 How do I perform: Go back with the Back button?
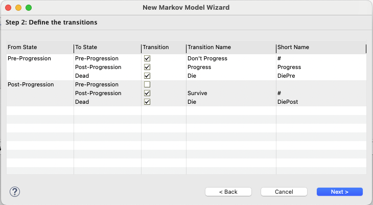228,192
